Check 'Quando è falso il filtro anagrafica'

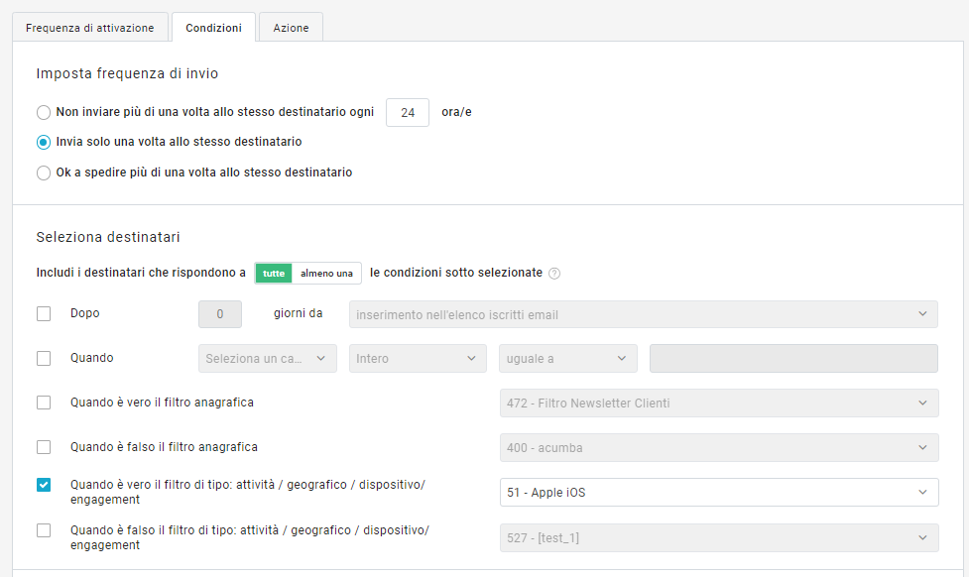coord(44,447)
